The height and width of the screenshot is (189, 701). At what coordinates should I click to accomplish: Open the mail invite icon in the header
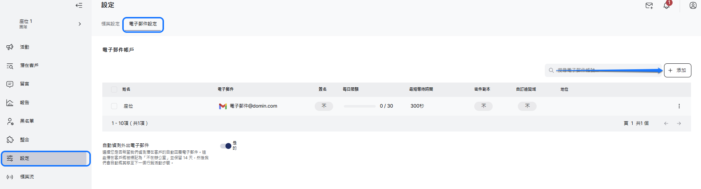[x=649, y=6]
